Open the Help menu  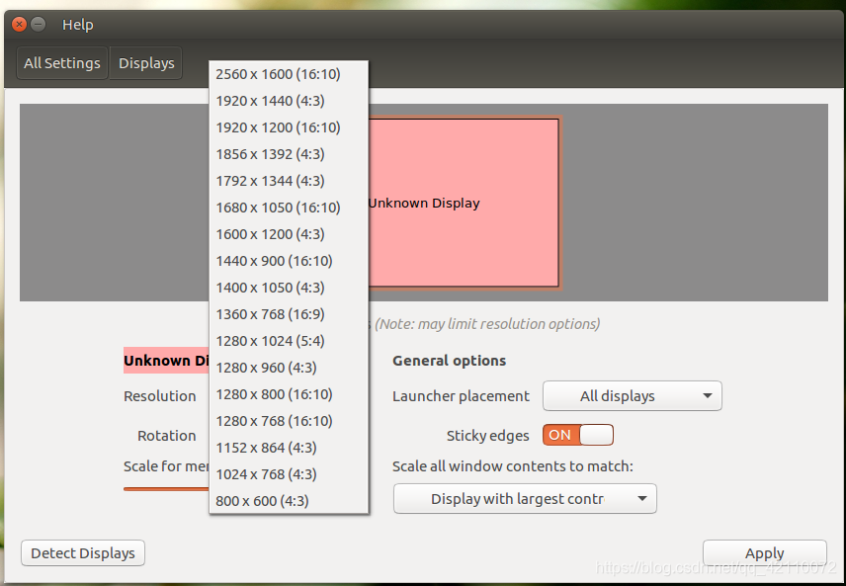click(x=77, y=25)
